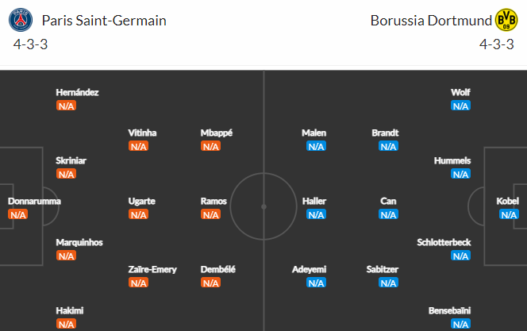Click the N/A rating badge under Brandt

click(388, 146)
